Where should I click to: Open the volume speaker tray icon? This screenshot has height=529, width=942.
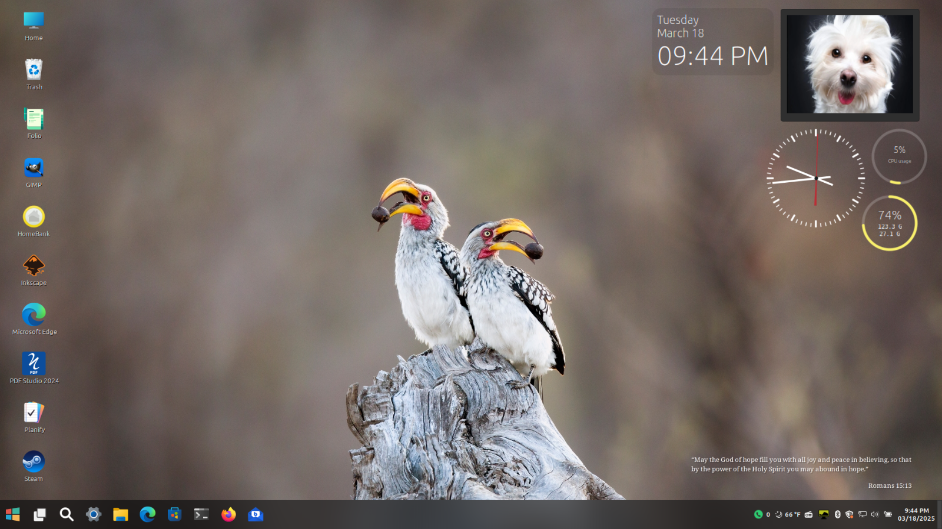(x=875, y=514)
